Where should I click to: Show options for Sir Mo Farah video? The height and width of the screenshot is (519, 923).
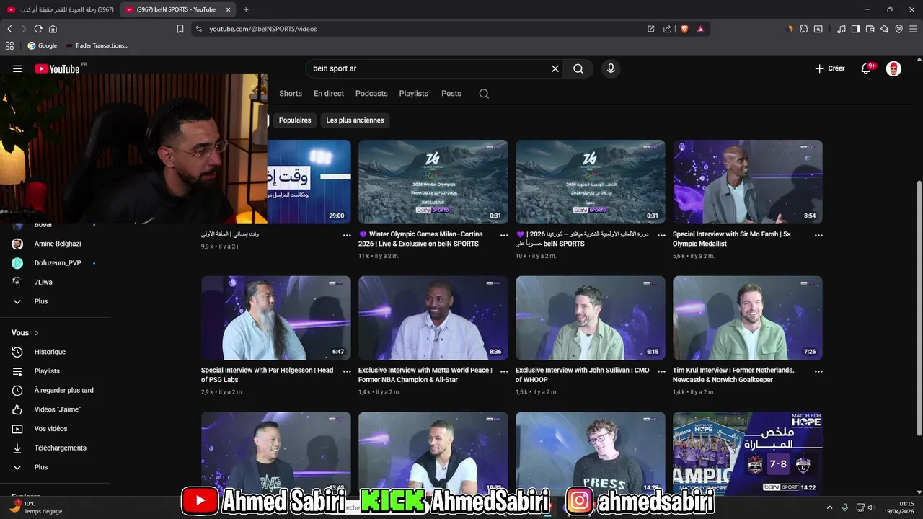click(818, 236)
